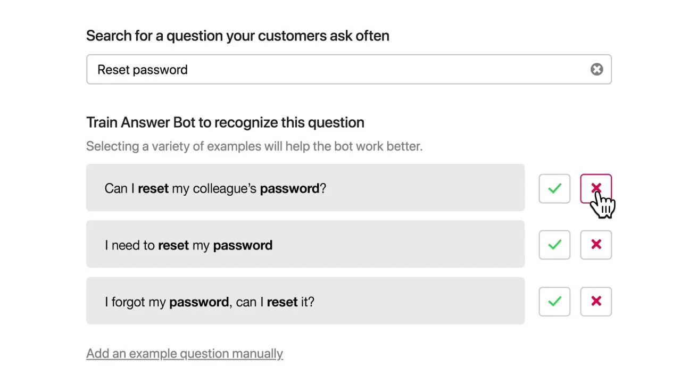The height and width of the screenshot is (383, 681).
Task: Confirm "I forgot my password" example with checkmark
Action: tap(554, 302)
